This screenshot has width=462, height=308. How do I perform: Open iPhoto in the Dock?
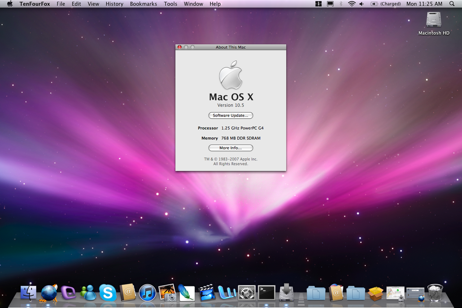(x=167, y=292)
